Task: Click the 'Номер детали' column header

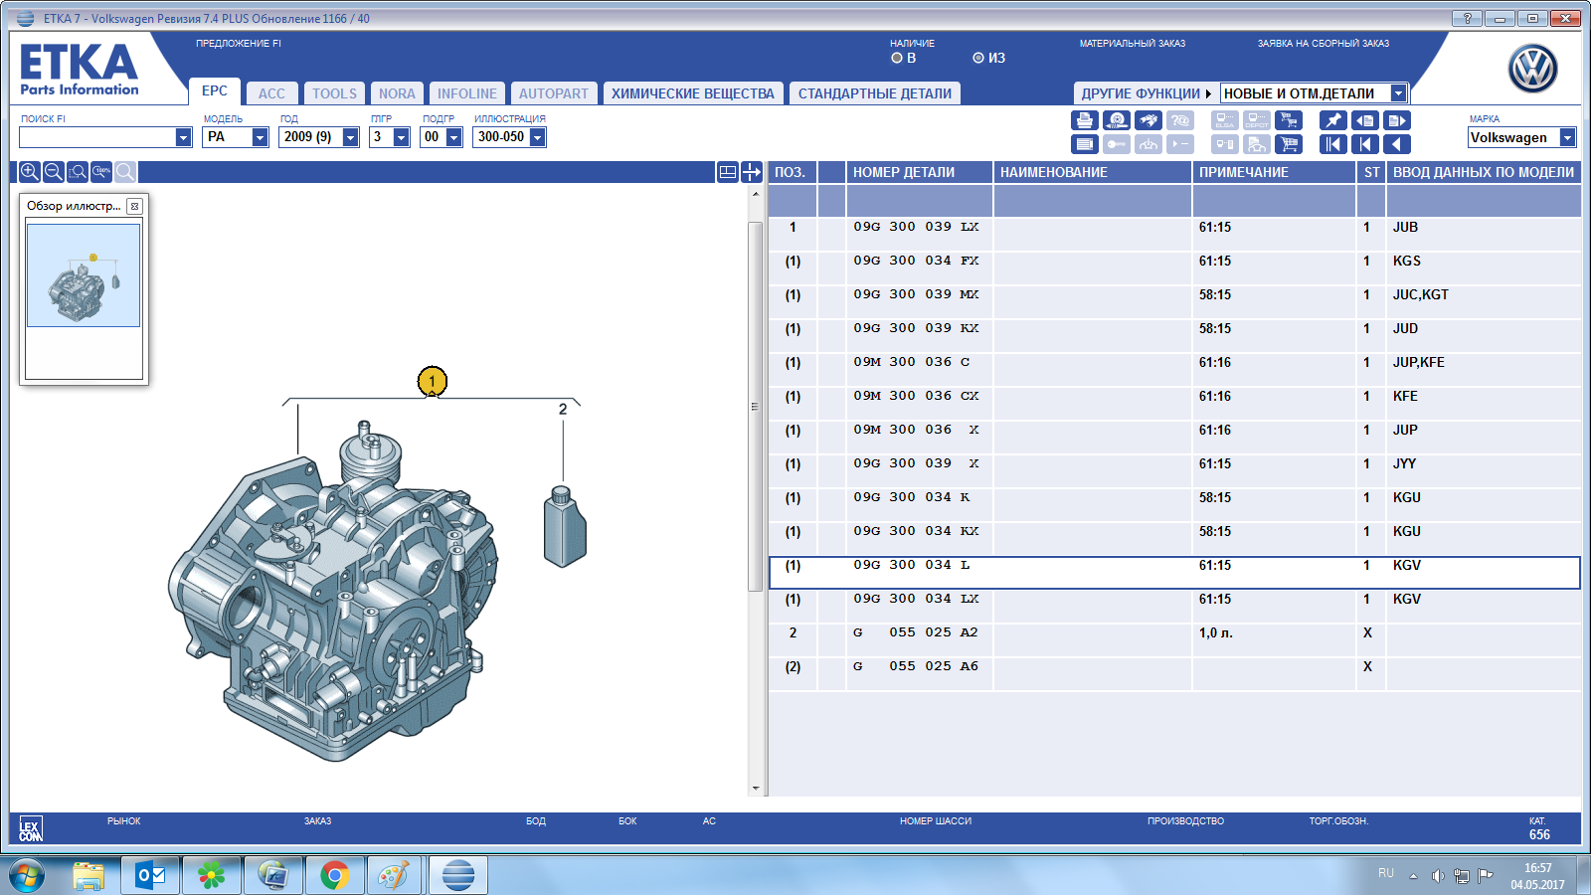Action: (x=920, y=172)
